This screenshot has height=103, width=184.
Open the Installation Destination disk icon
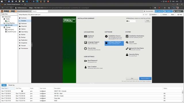tap(127, 36)
